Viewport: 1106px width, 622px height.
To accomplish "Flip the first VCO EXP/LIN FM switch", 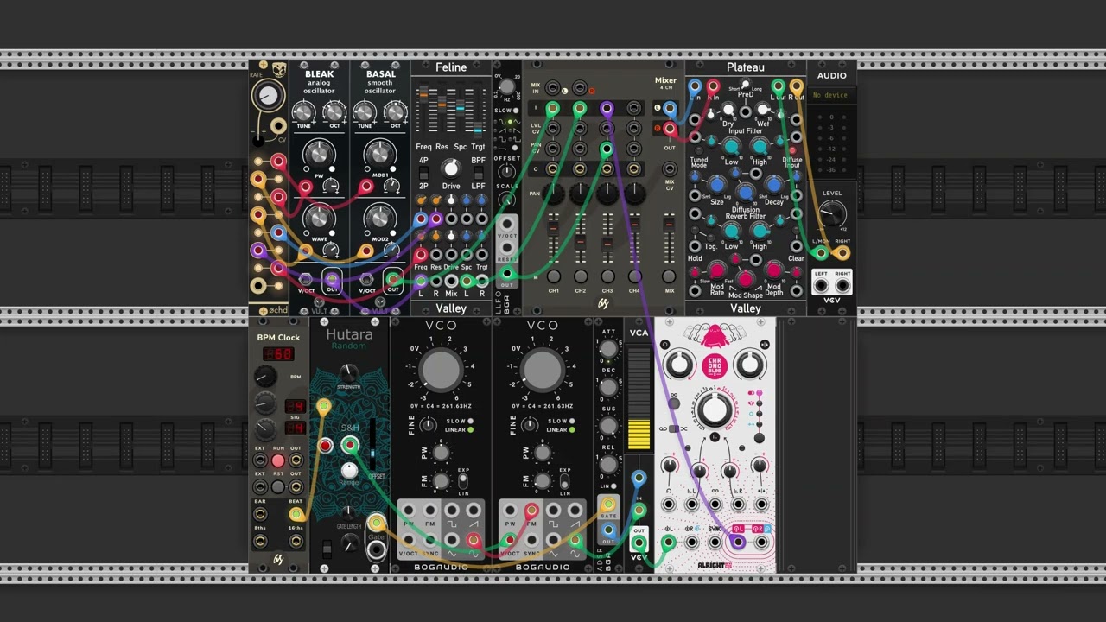I will 464,480.
